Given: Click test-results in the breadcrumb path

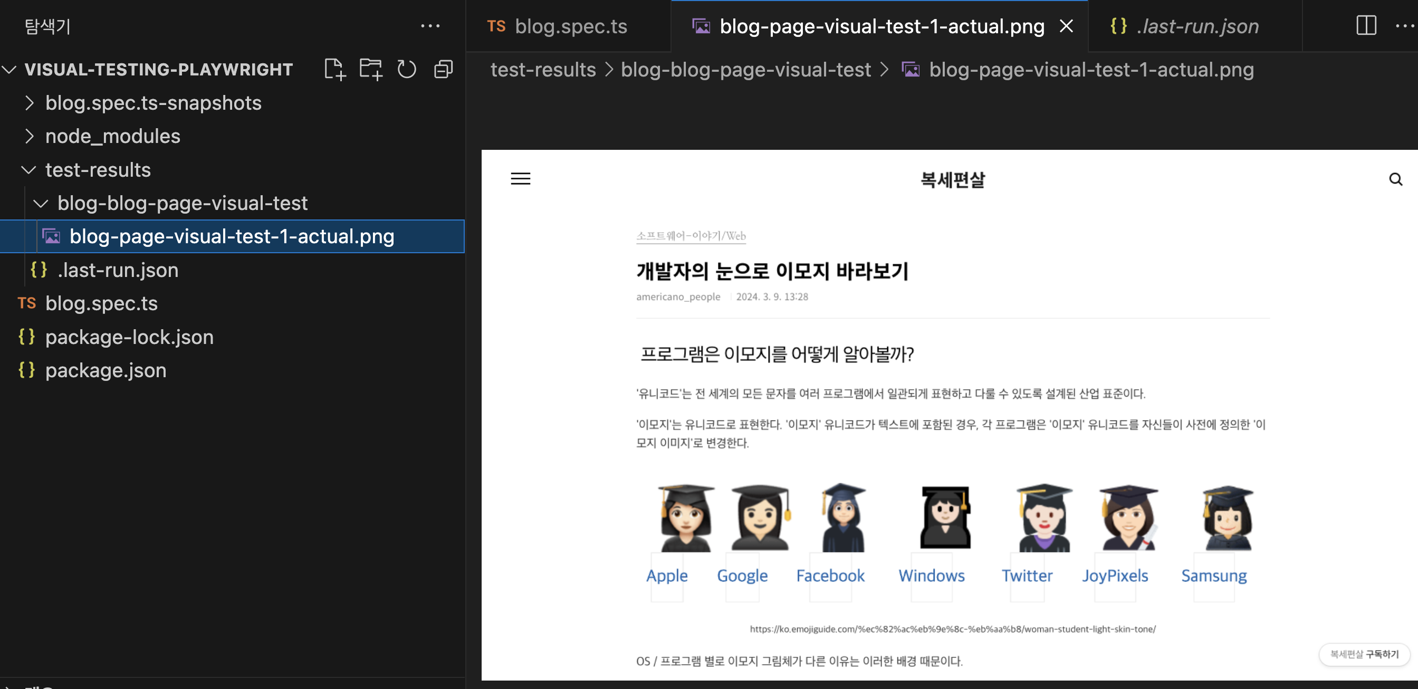Looking at the screenshot, I should pyautogui.click(x=543, y=69).
